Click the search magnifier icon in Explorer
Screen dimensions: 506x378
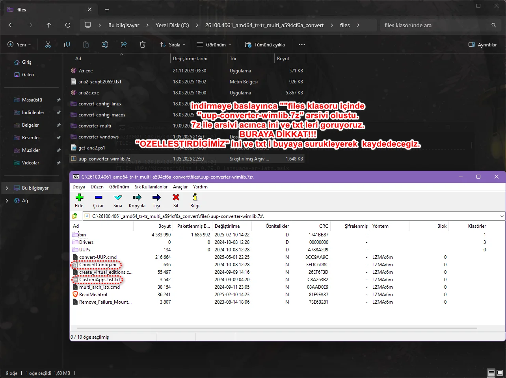click(494, 25)
